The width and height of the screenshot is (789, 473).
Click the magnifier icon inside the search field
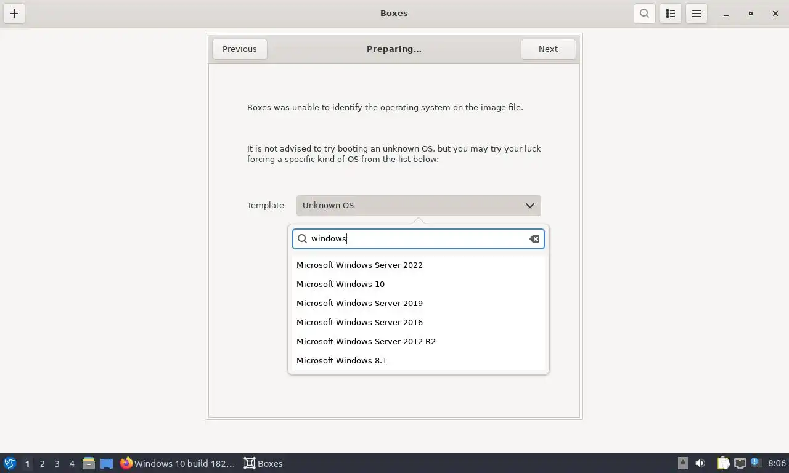[302, 239]
